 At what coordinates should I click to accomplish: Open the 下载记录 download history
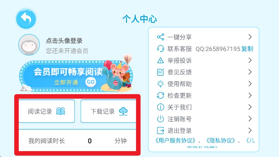[x=108, y=111]
